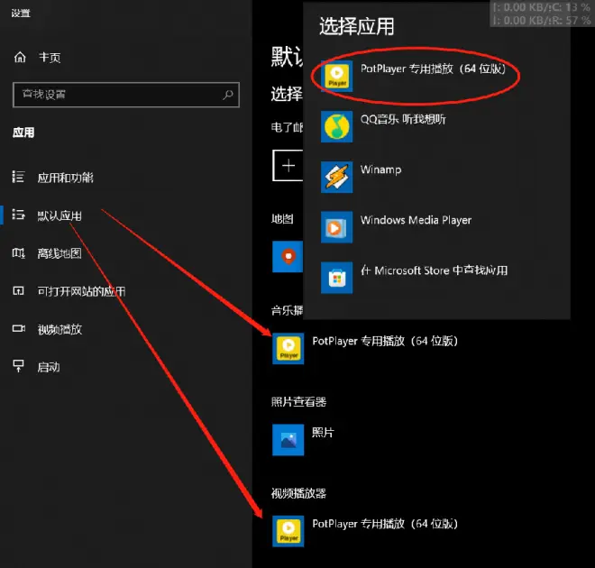Viewport: 595px width, 568px height.
Task: Select 默认应用 in the sidebar
Action: pyautogui.click(x=59, y=215)
